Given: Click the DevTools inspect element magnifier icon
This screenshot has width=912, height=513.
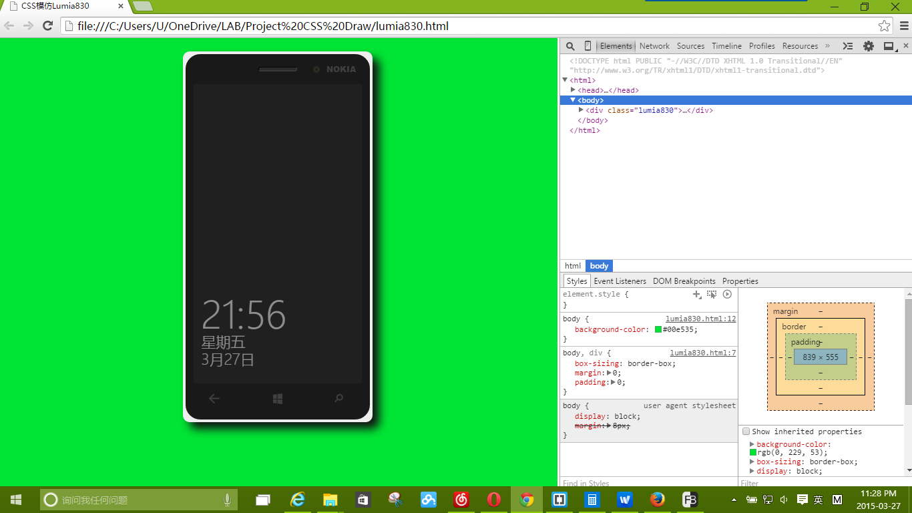Looking at the screenshot, I should pos(570,46).
